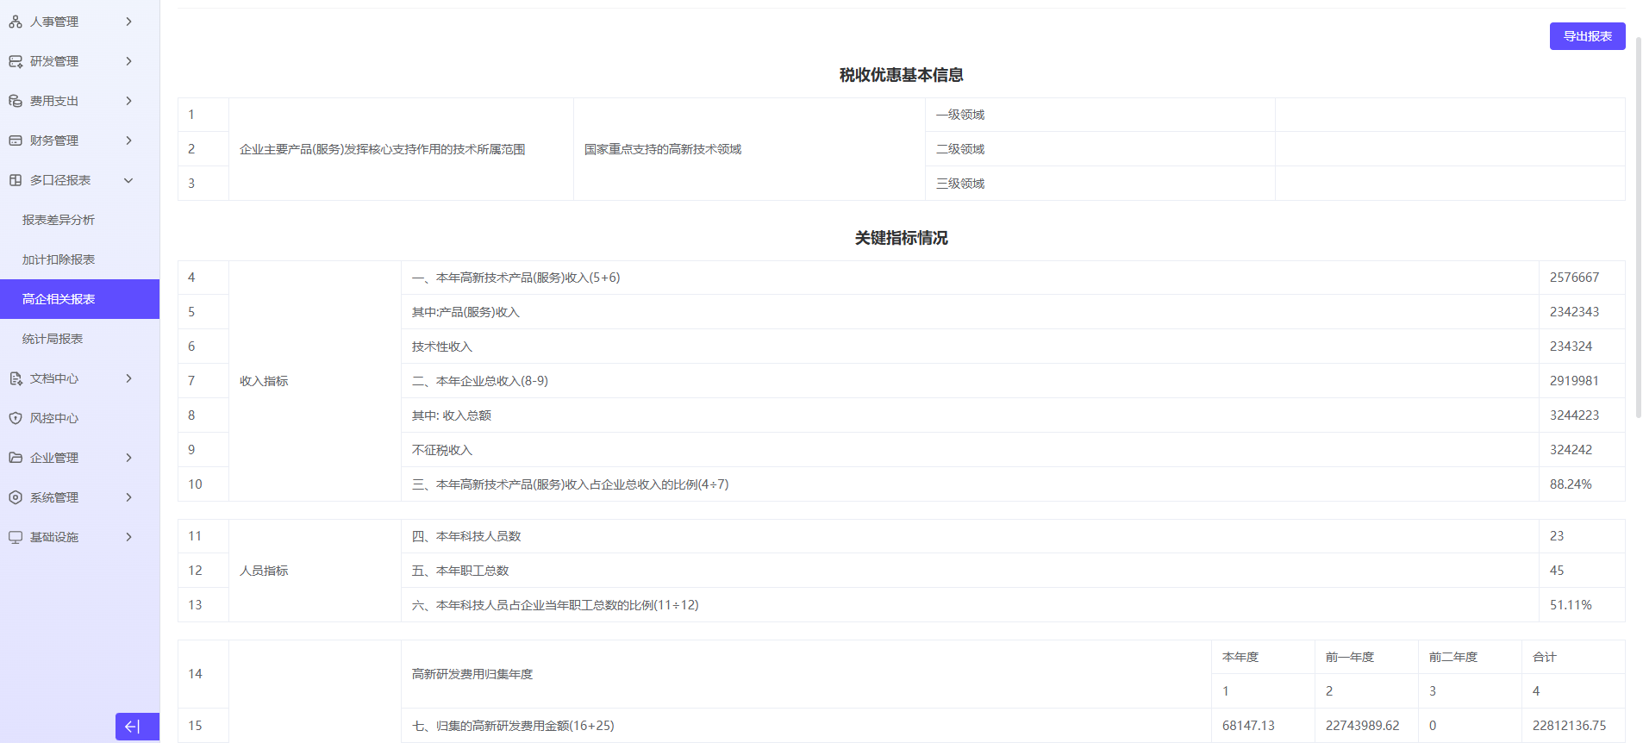Click the 88.24% ratio value
This screenshot has height=743, width=1643.
pyautogui.click(x=1571, y=484)
